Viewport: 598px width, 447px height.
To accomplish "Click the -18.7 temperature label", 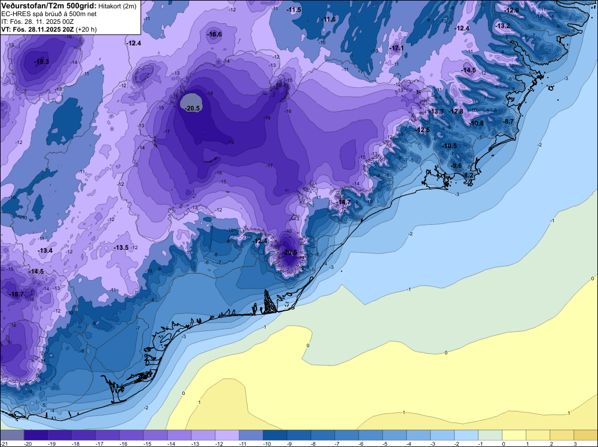I will 16,294.
